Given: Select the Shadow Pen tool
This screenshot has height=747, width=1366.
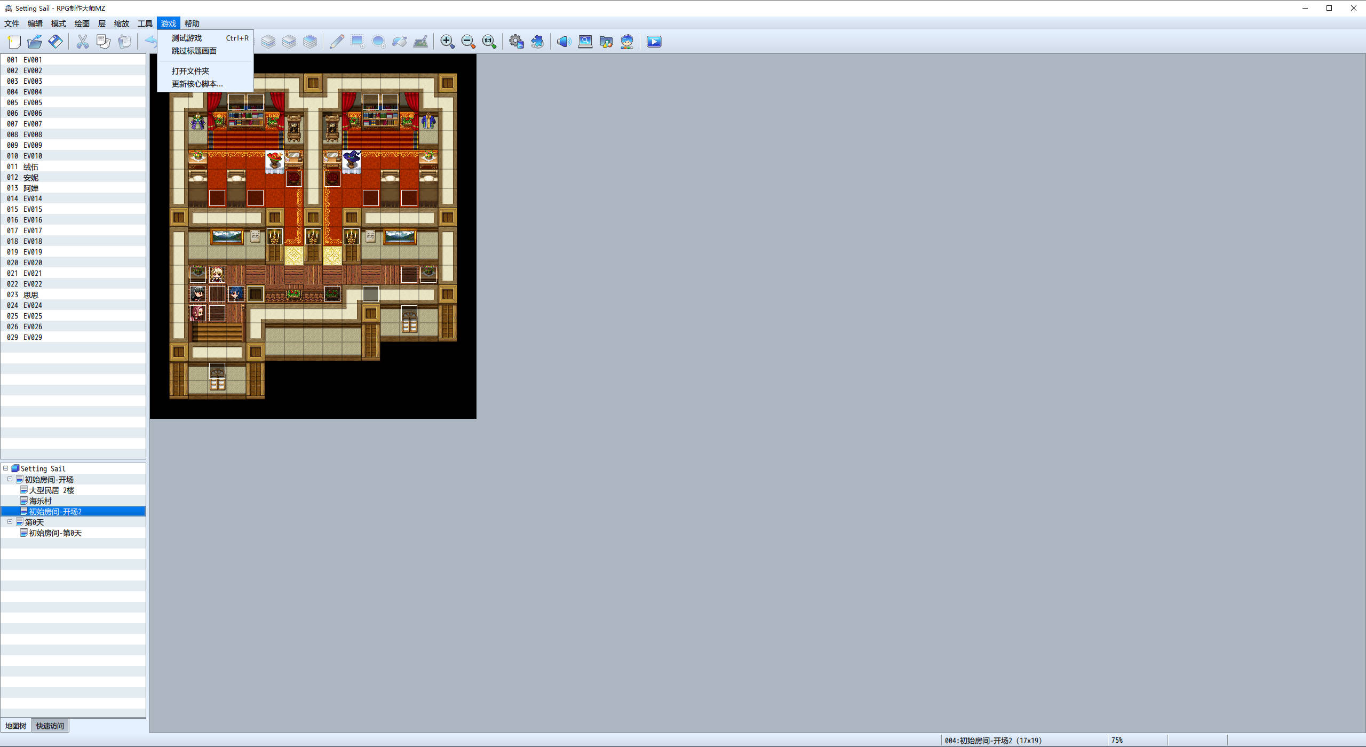Looking at the screenshot, I should pyautogui.click(x=420, y=42).
